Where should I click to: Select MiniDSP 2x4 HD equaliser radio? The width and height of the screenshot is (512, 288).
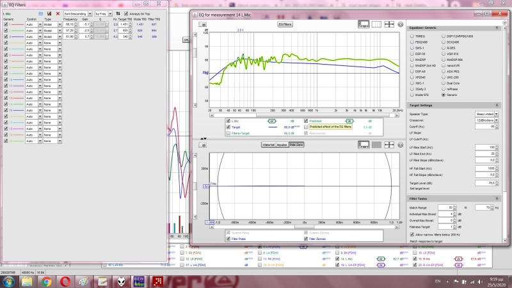[412, 66]
